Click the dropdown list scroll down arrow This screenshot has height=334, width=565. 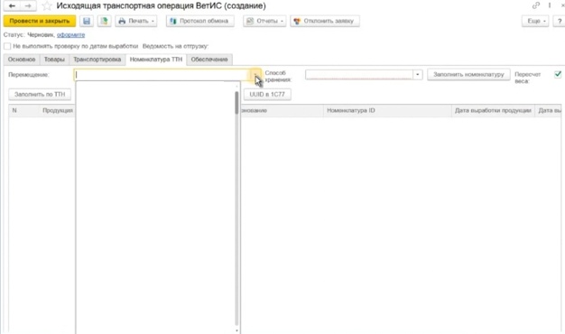point(236,330)
